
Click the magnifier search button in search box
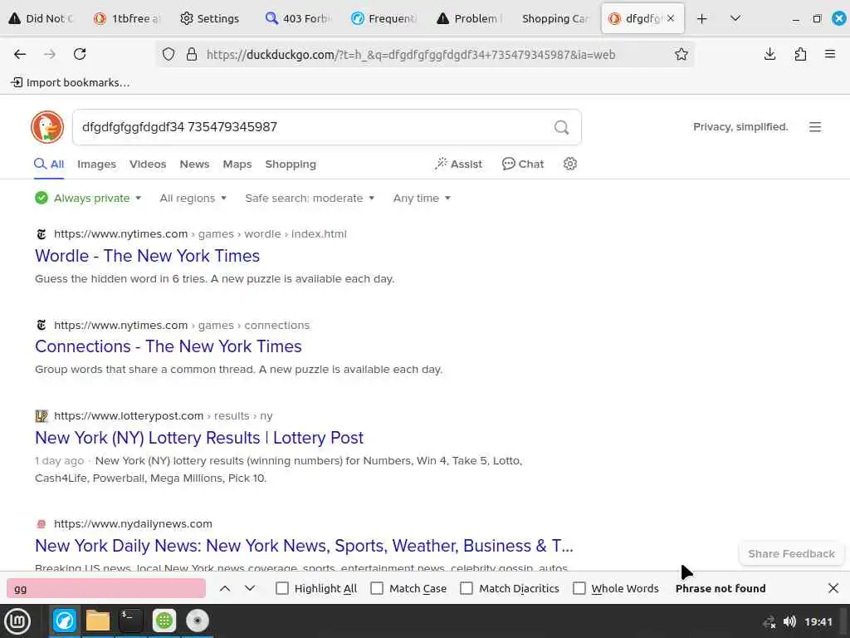562,127
